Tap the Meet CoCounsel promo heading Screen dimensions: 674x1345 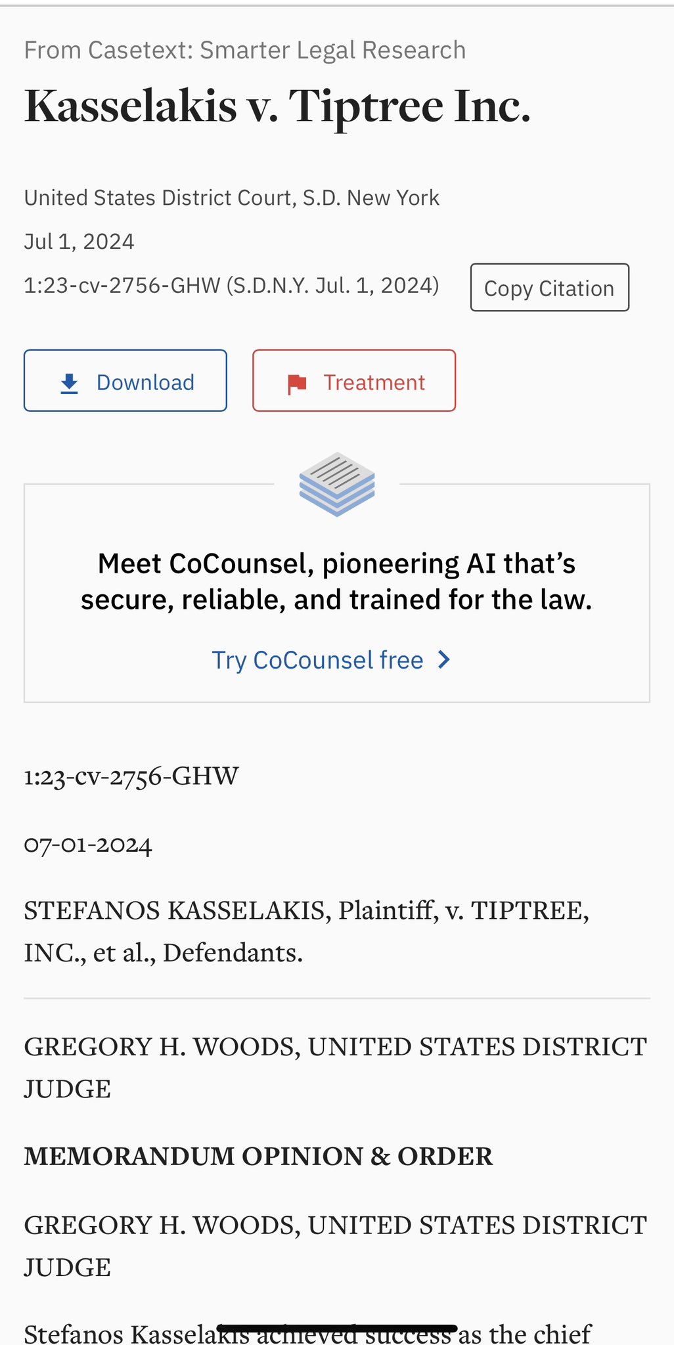[336, 581]
